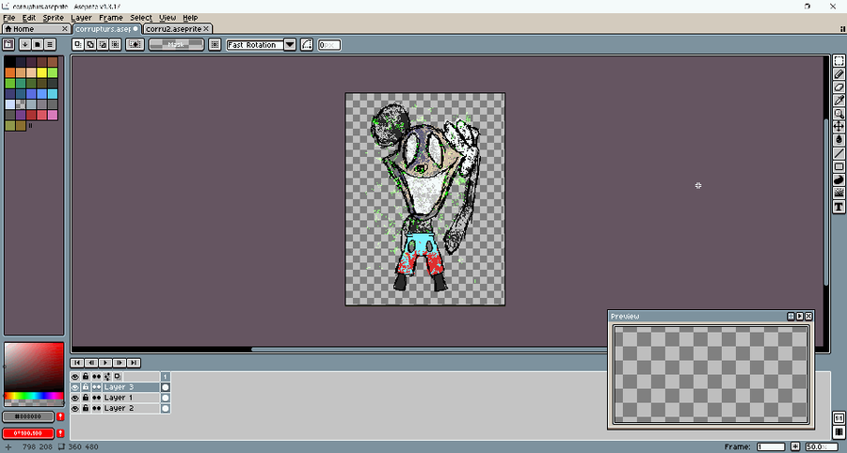Click the Mask transparent color button
The image size is (847, 453).
pos(176,45)
